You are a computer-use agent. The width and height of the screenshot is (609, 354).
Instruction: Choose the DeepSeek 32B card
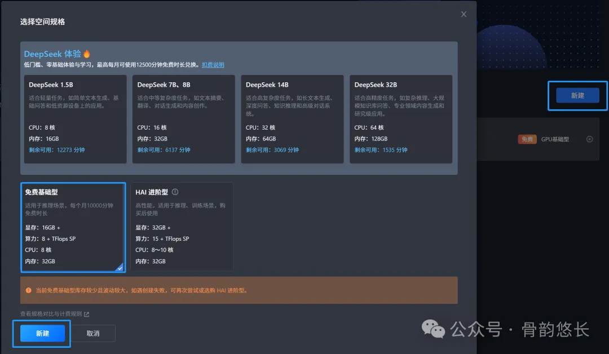pyautogui.click(x=401, y=119)
